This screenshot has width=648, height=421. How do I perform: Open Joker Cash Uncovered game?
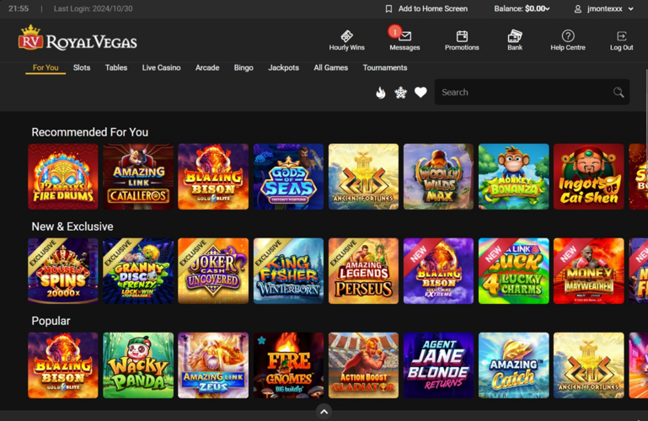pos(213,271)
